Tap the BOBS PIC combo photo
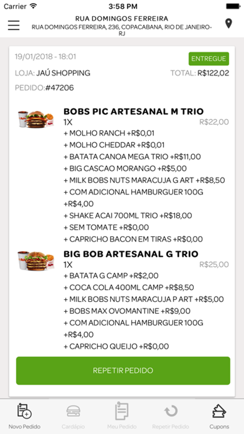 coord(36,119)
